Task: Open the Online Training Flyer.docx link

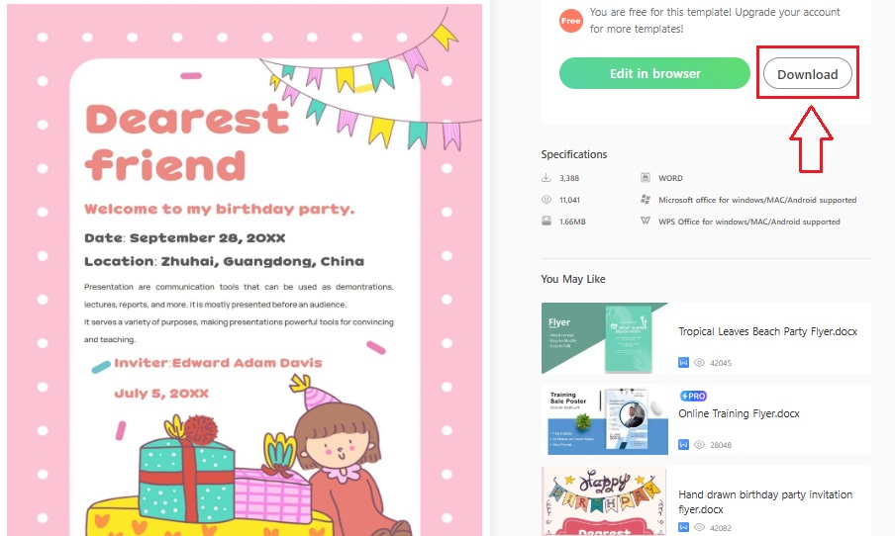Action: point(739,413)
